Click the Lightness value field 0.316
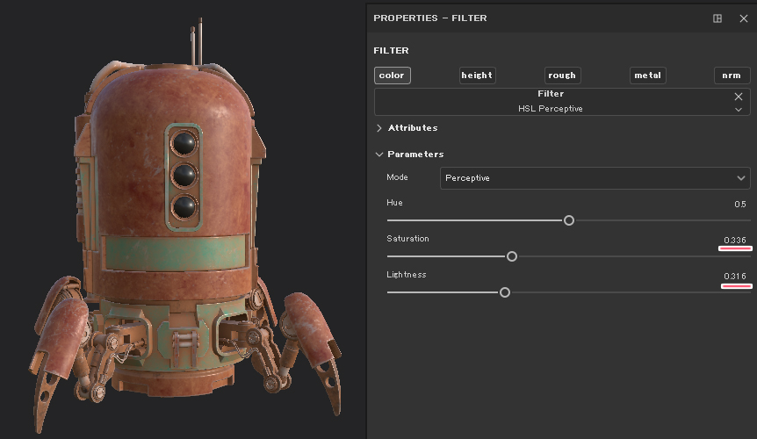 [x=735, y=277]
